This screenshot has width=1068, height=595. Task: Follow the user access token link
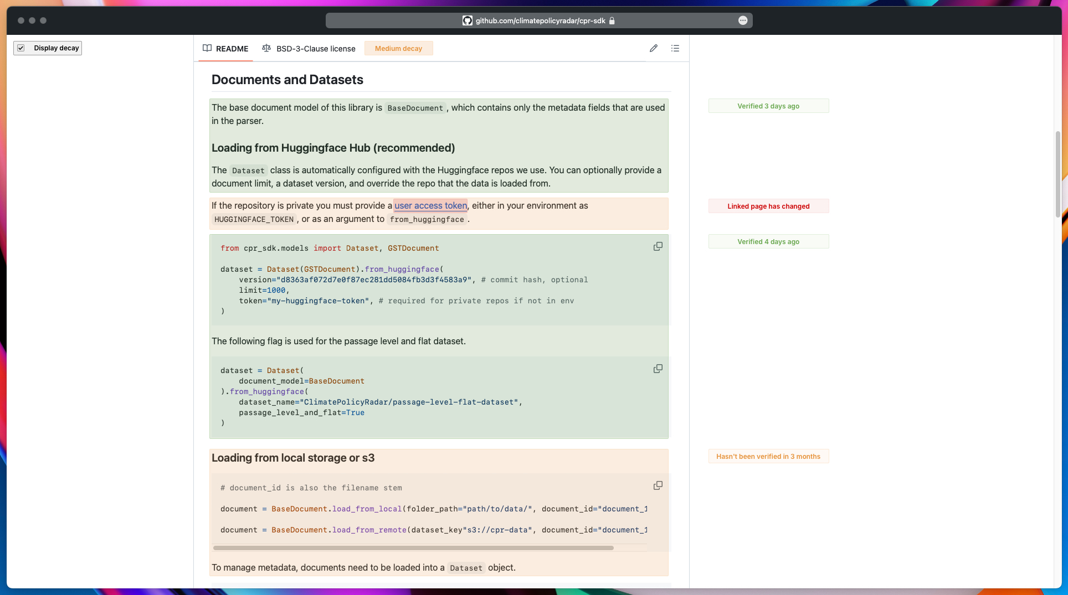click(x=430, y=206)
